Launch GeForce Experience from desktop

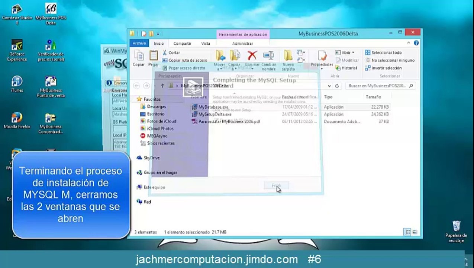[17, 50]
